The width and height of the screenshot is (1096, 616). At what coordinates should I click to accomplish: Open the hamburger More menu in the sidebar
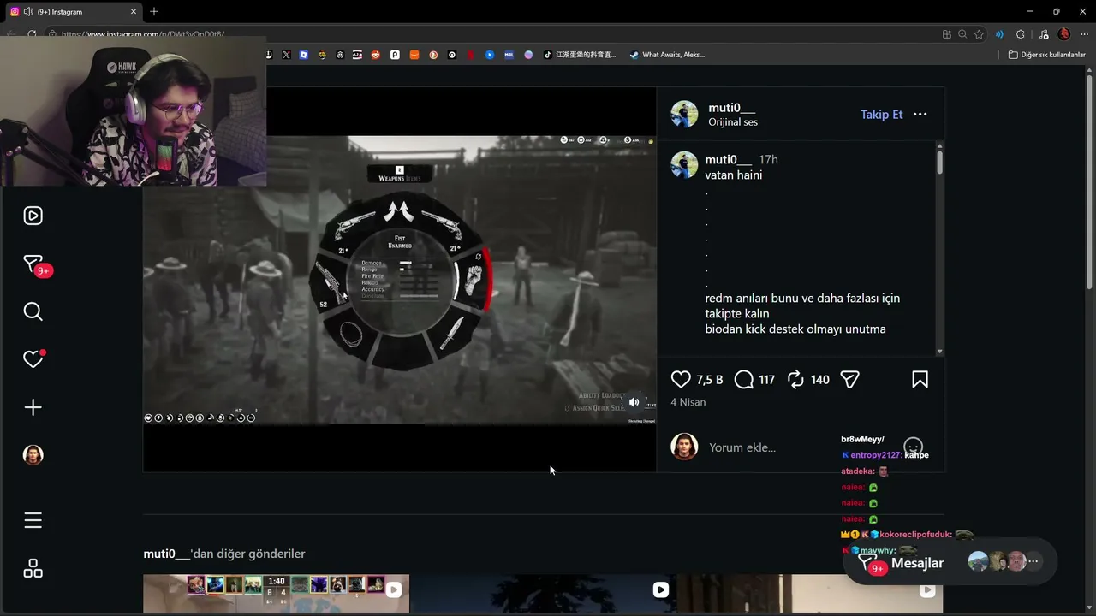click(x=33, y=520)
